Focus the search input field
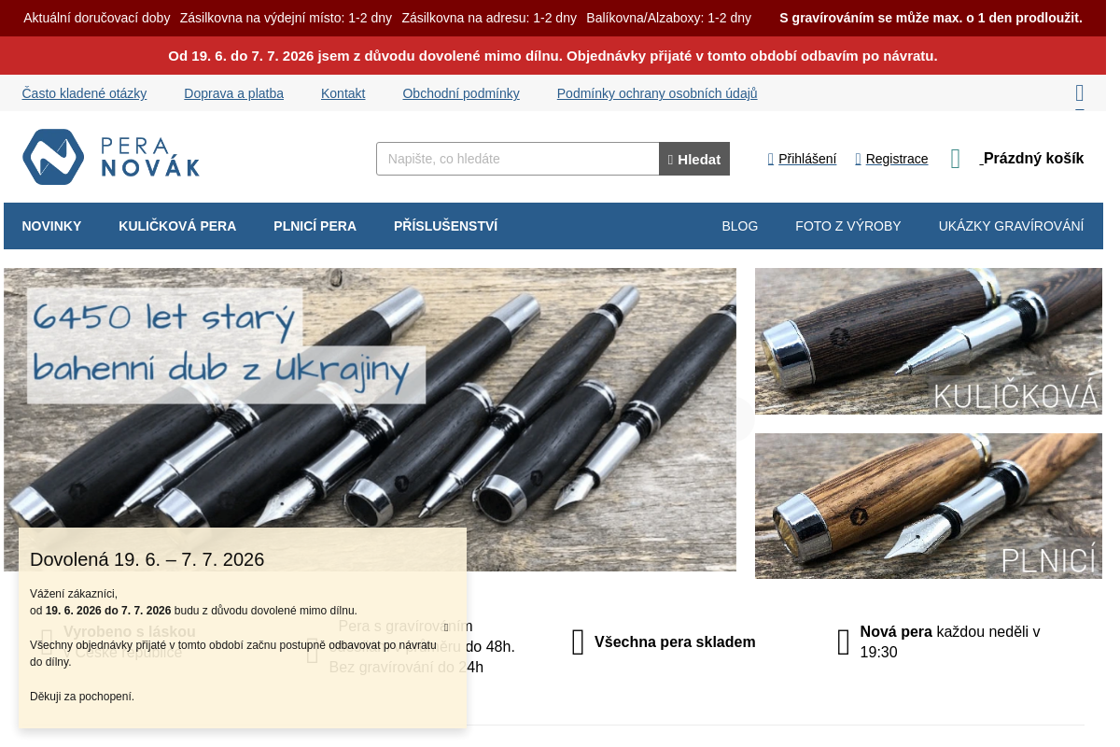This screenshot has width=1120, height=747. click(x=518, y=159)
